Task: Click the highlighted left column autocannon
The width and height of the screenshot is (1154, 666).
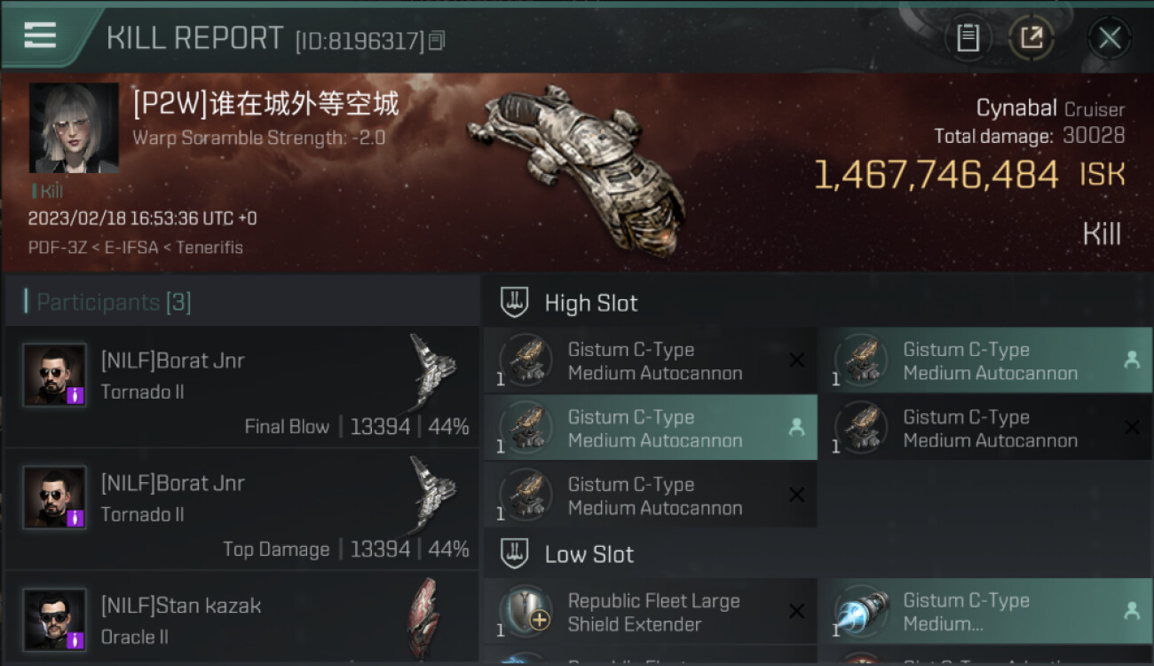Action: pos(650,428)
